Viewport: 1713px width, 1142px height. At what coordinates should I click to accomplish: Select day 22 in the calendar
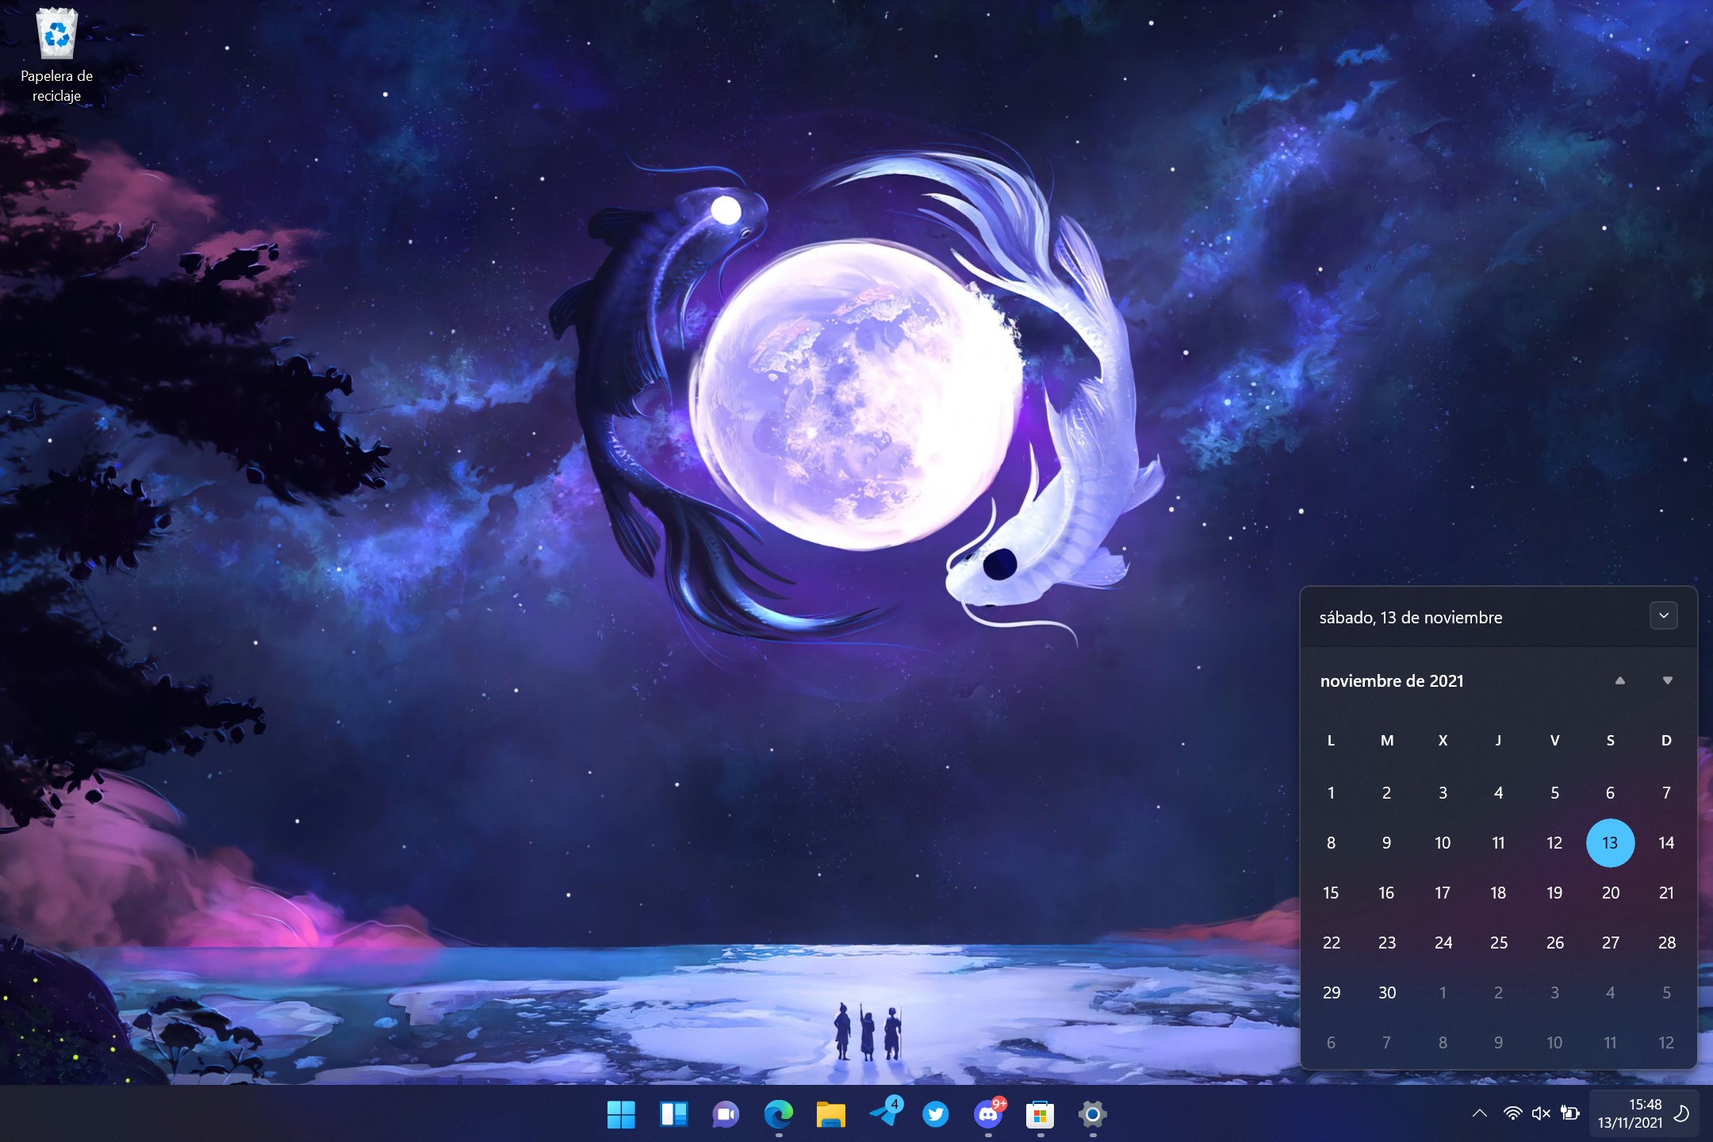[x=1331, y=942]
